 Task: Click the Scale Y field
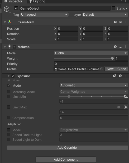[x=93, y=39]
